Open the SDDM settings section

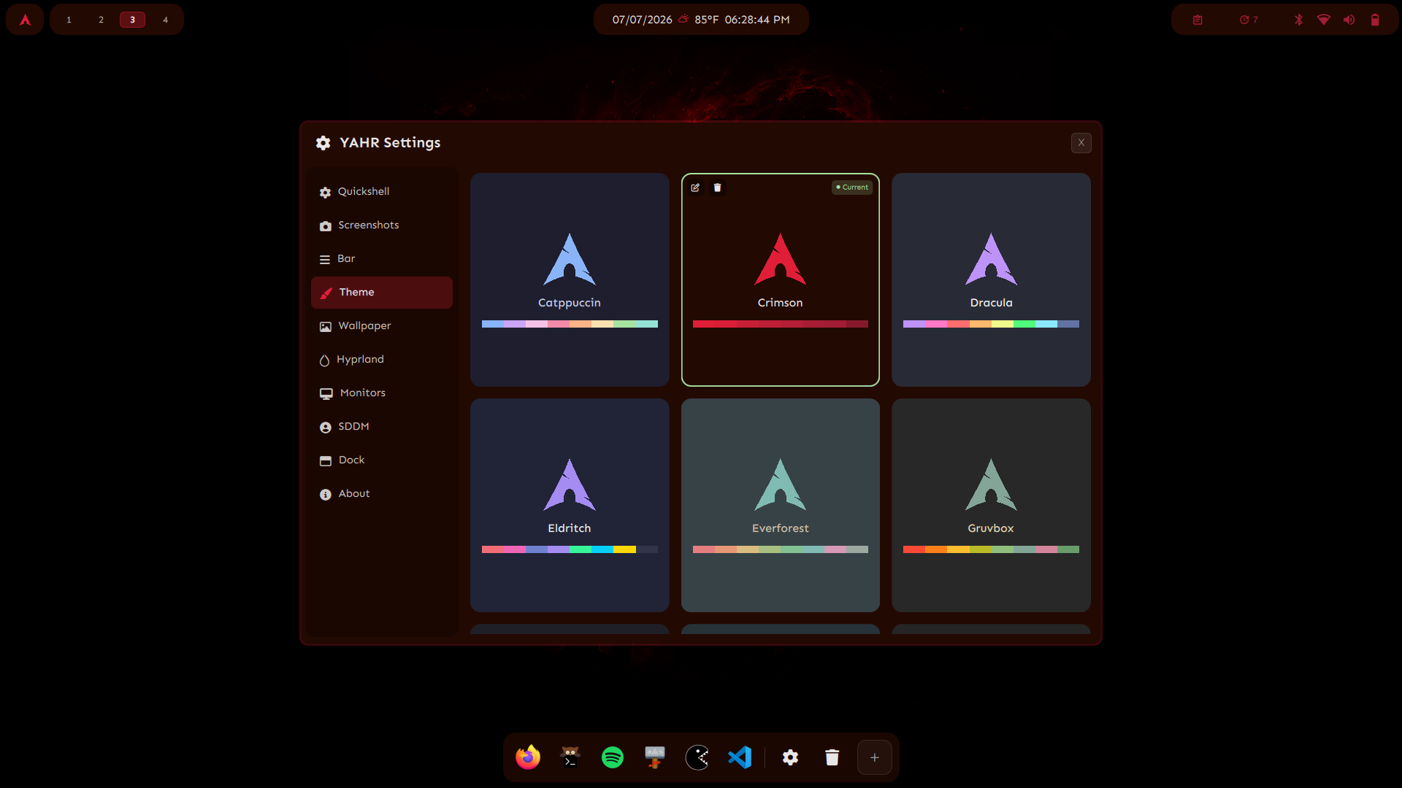pyautogui.click(x=381, y=426)
